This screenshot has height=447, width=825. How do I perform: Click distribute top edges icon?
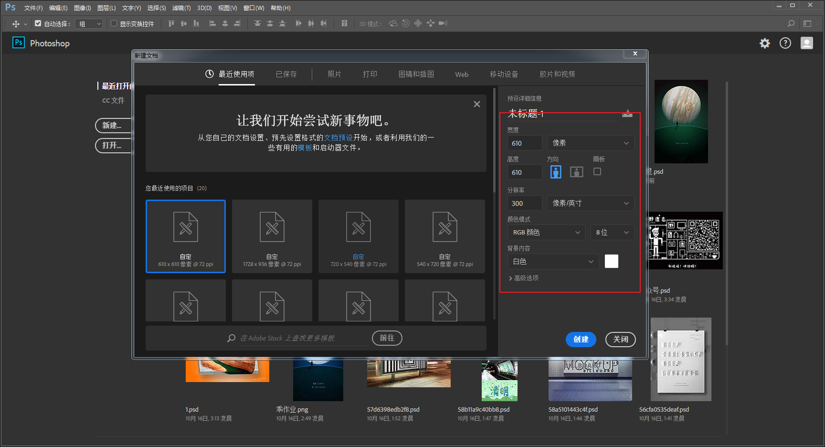(x=257, y=23)
